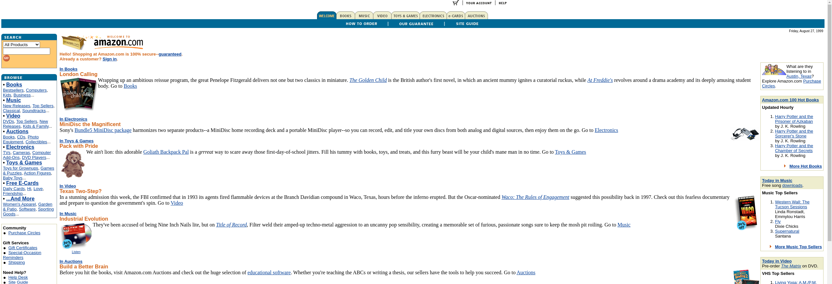Open the shopping cart icon
832x284 pixels.
click(x=456, y=3)
